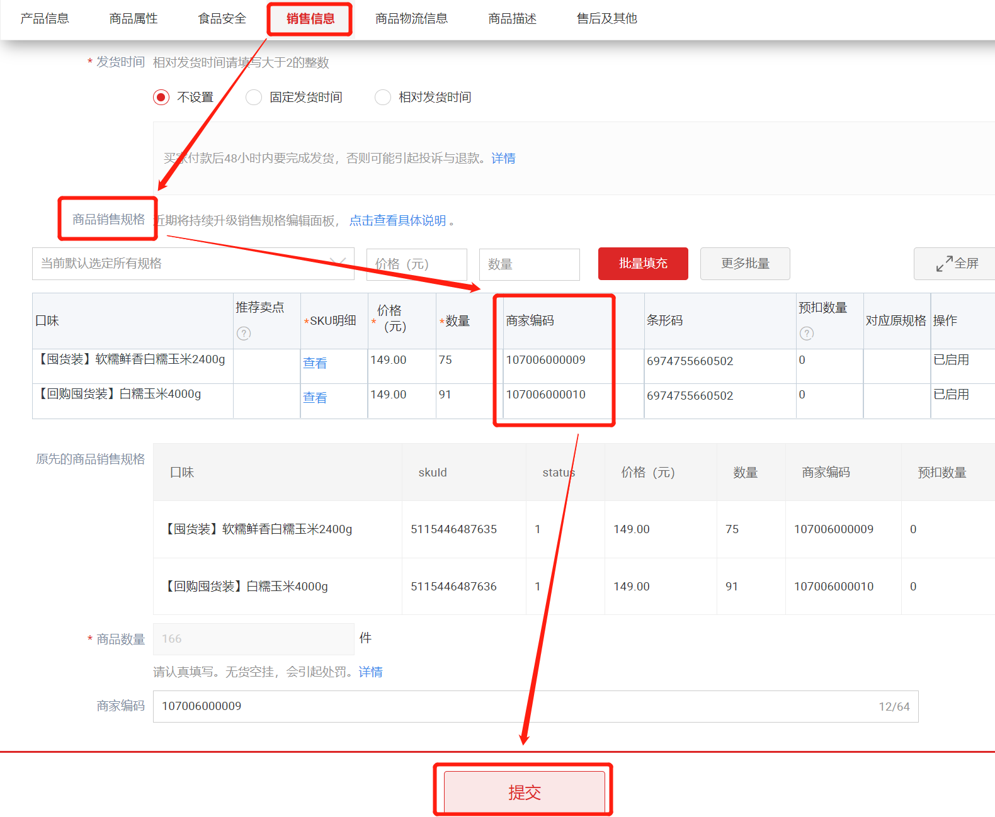
Task: Click 查看 for the 4000g SKU row
Action: [315, 398]
